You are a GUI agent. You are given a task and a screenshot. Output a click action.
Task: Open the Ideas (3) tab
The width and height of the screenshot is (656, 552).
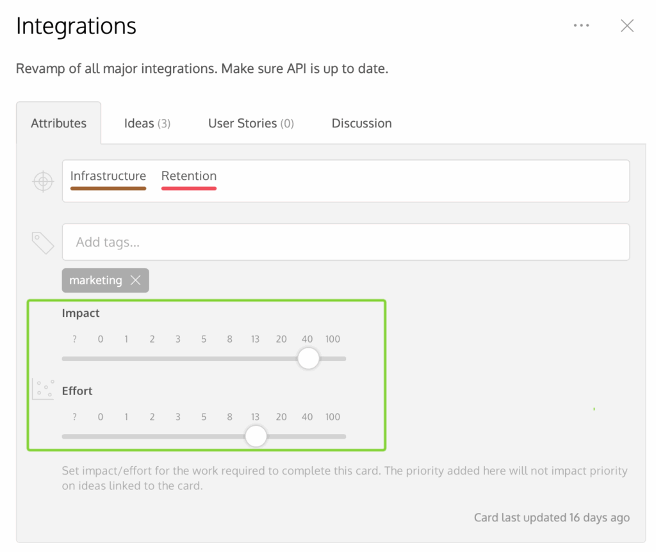pyautogui.click(x=147, y=123)
